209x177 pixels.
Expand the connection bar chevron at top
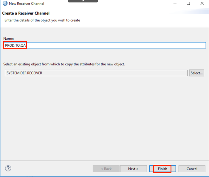[83, 1]
